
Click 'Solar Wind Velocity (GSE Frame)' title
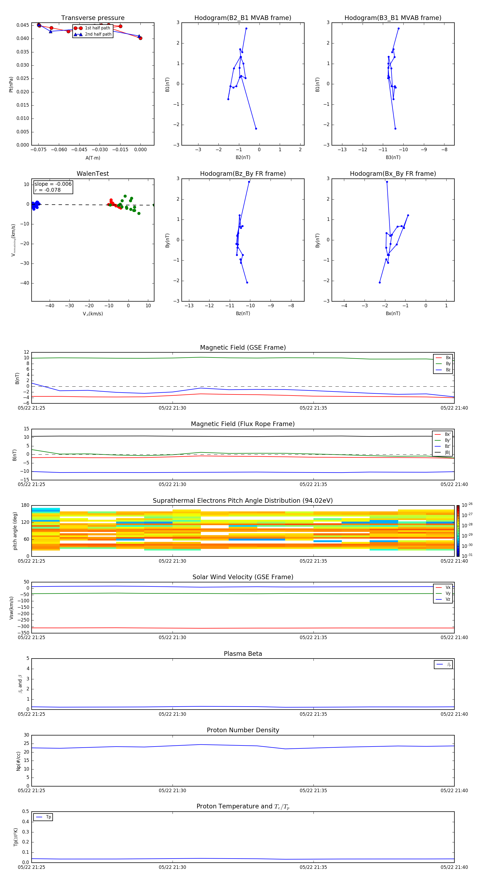[243, 577]
